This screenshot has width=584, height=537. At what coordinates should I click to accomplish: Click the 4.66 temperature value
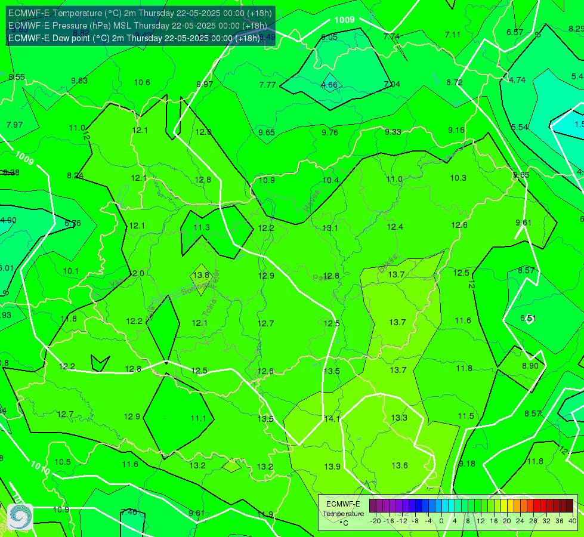click(x=329, y=85)
